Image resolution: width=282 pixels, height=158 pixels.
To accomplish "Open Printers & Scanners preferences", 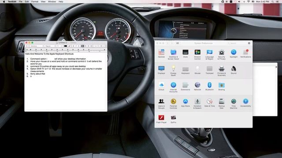I will pos(222,71).
